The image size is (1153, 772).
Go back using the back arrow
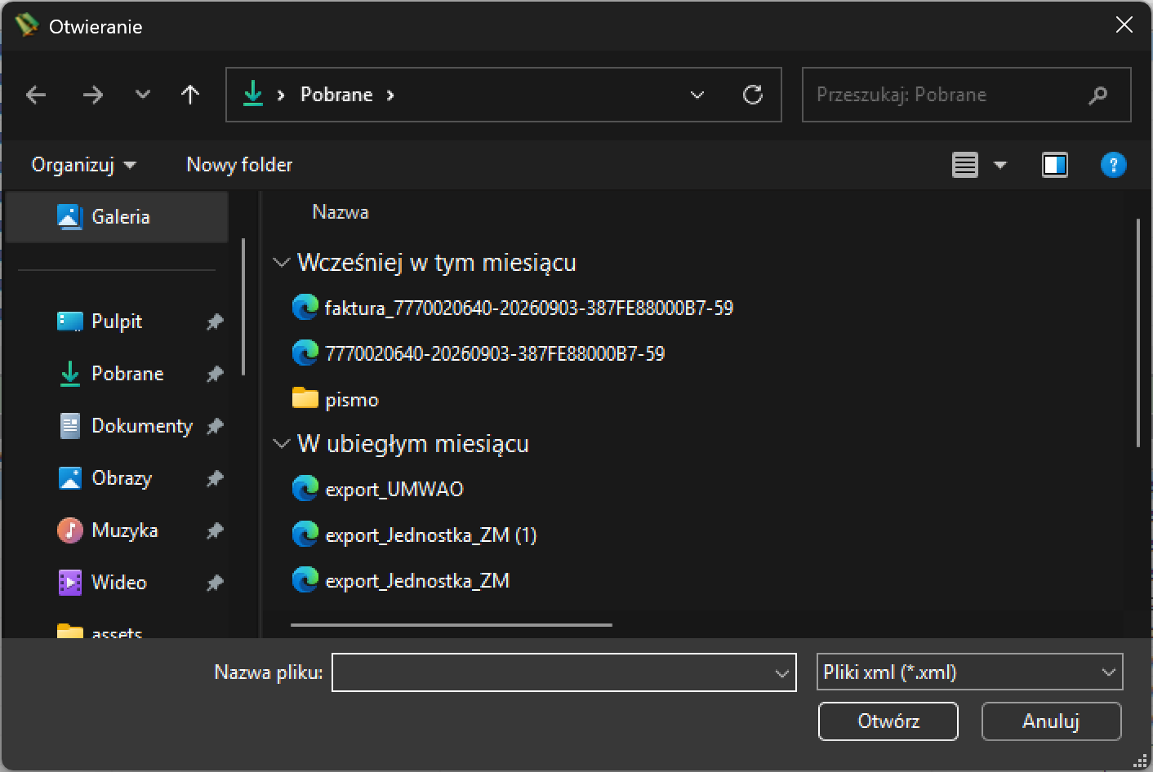[36, 95]
